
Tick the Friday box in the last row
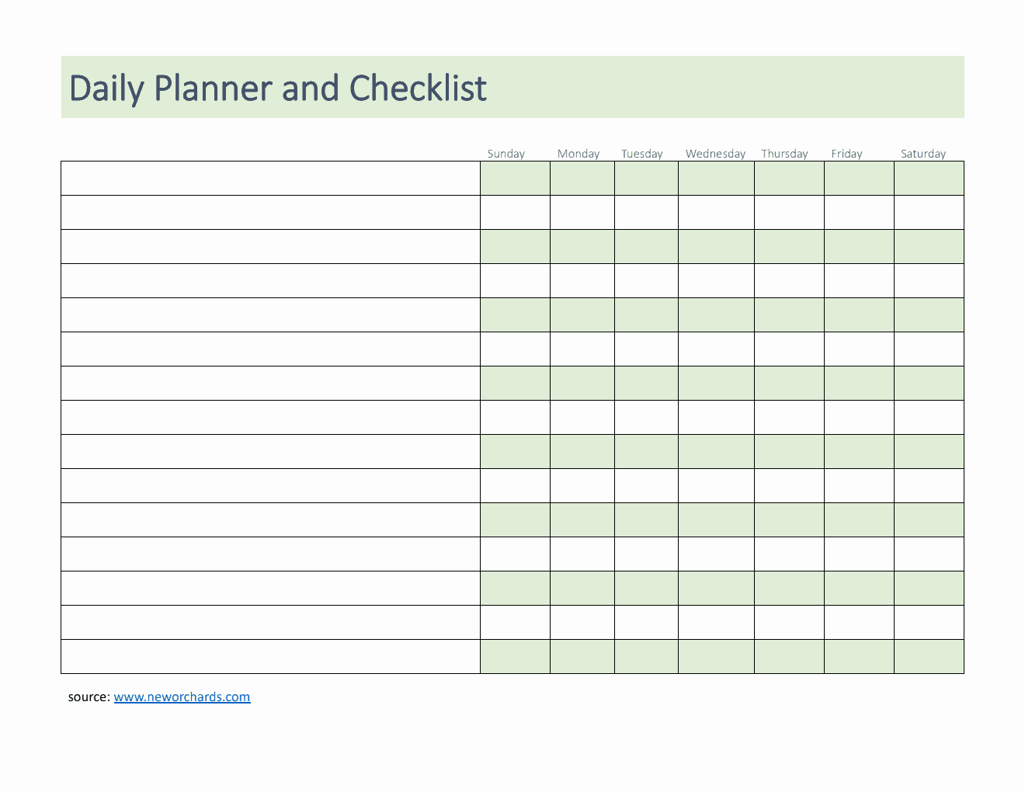coord(859,657)
